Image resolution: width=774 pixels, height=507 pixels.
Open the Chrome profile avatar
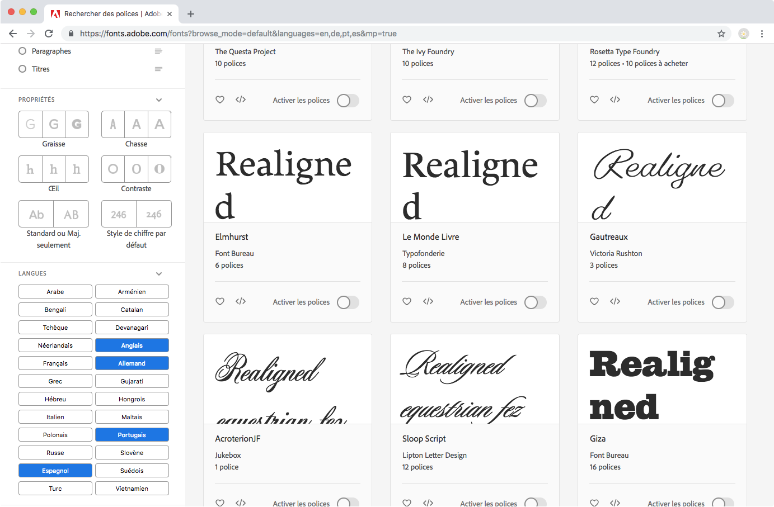pos(744,34)
